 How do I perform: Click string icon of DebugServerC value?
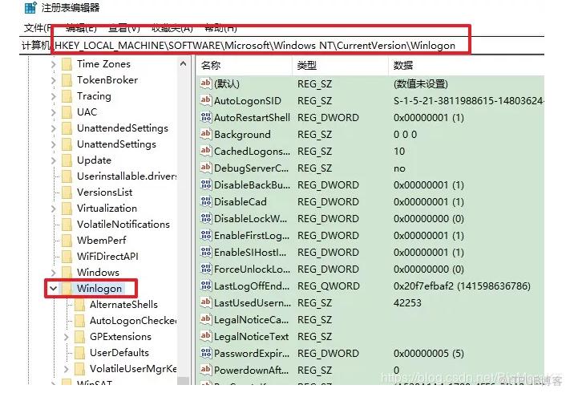click(206, 168)
